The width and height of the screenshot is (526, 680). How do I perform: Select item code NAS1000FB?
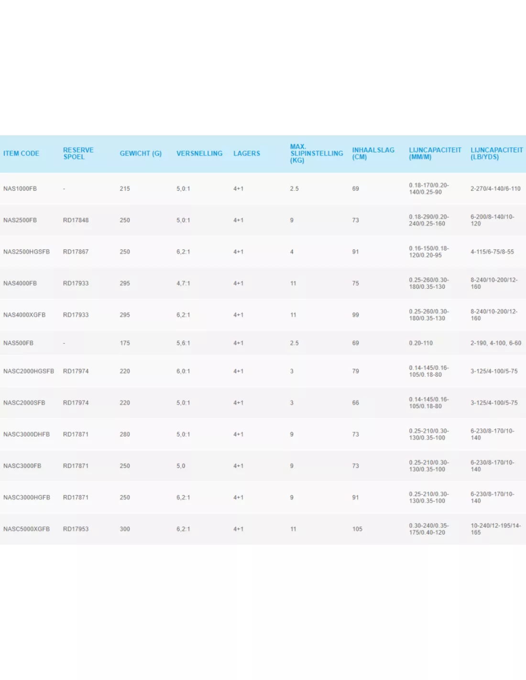coord(20,189)
